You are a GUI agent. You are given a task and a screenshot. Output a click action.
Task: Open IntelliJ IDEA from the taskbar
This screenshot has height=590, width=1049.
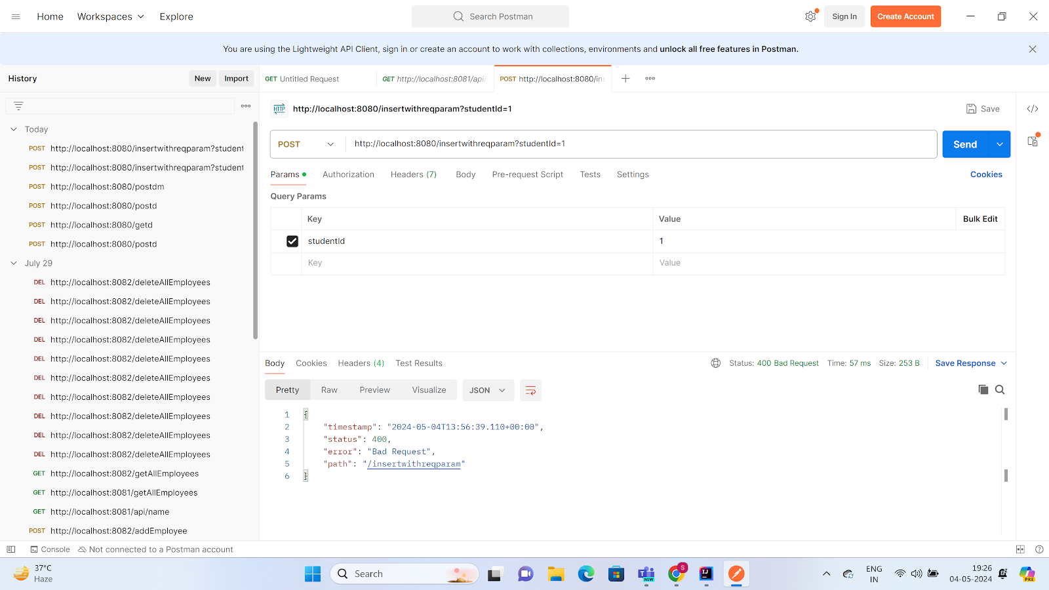(706, 574)
